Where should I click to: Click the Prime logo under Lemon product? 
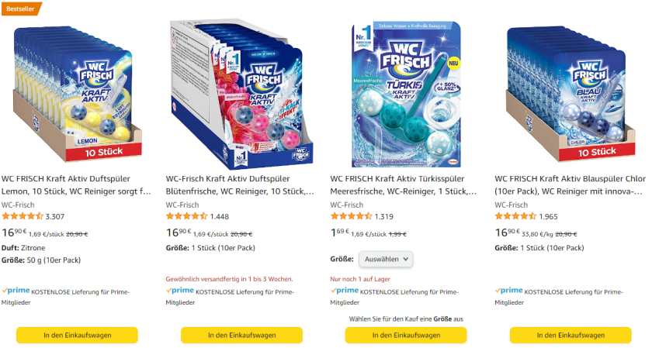16,291
